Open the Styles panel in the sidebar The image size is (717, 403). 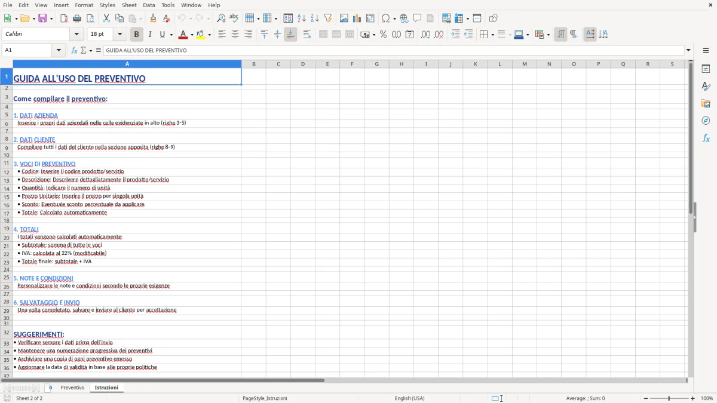click(706, 87)
